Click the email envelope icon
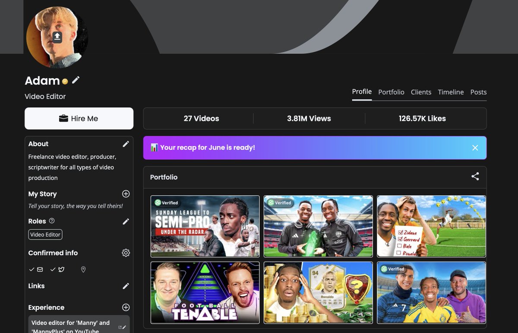The height and width of the screenshot is (333, 518). (x=40, y=270)
